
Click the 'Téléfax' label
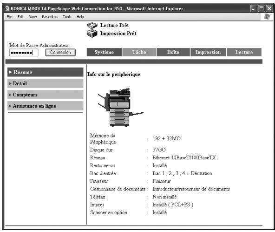click(x=98, y=197)
